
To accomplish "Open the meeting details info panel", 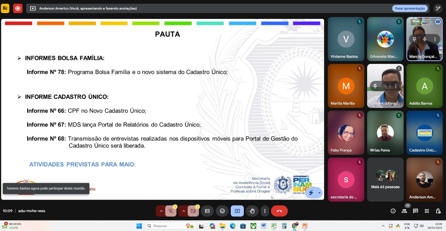I will [x=393, y=211].
